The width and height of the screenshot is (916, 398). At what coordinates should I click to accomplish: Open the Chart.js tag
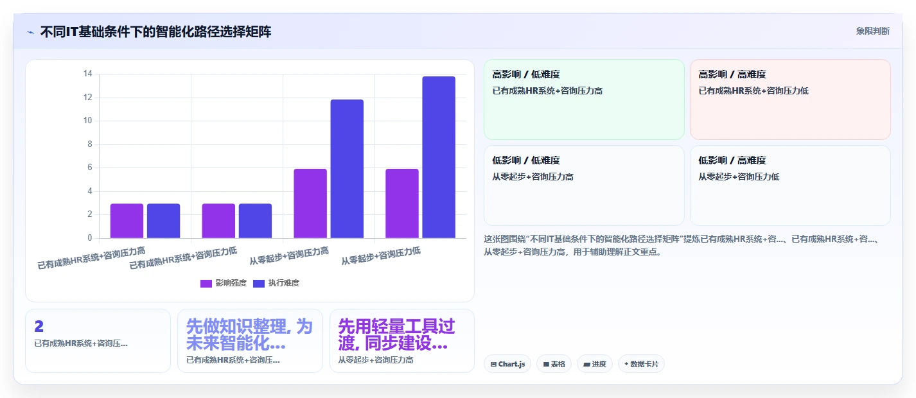[x=507, y=364]
